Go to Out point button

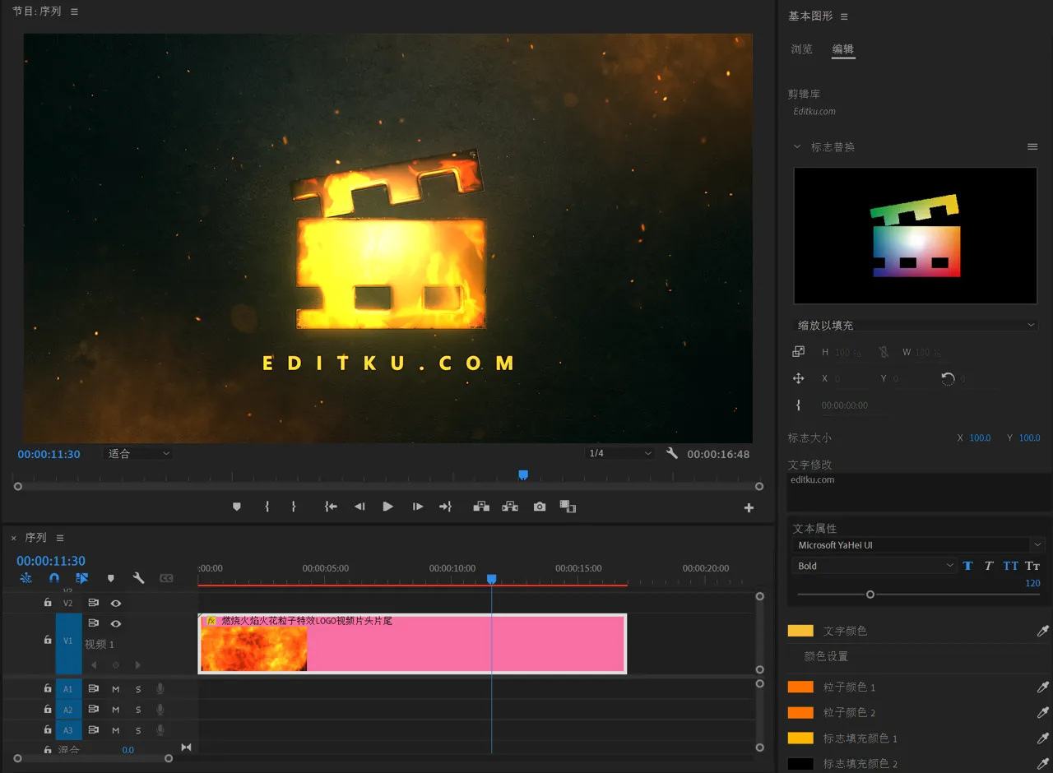coord(445,507)
